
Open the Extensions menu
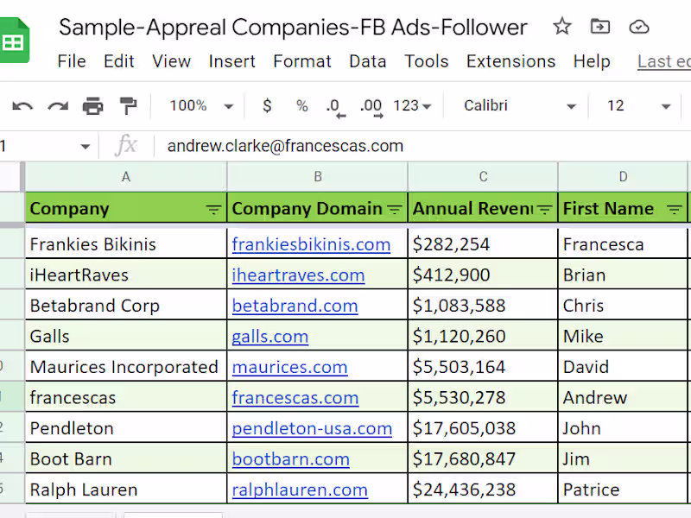click(x=510, y=61)
